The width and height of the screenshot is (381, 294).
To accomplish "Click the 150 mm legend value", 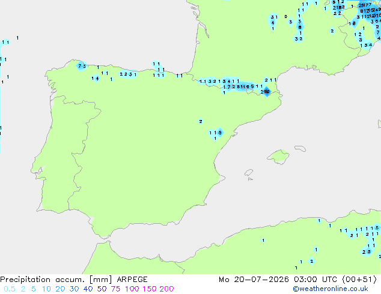I will coord(150,289).
